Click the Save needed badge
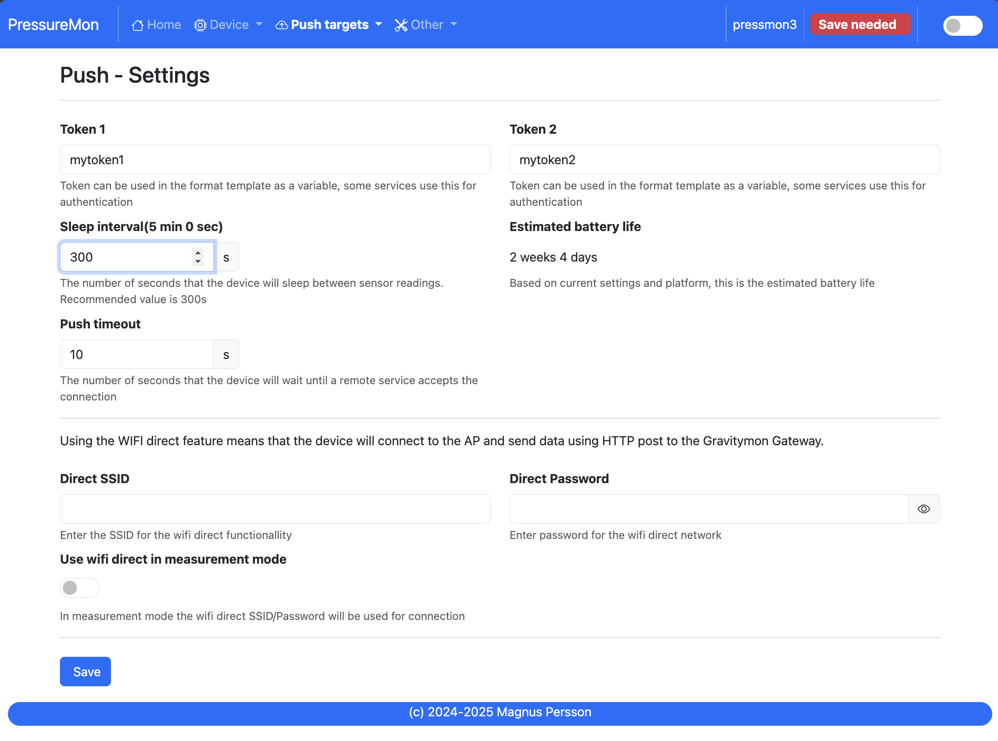998x741 pixels. click(x=860, y=25)
